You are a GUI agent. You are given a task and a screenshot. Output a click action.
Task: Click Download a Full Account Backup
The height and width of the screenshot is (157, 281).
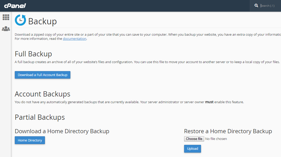coord(42,75)
